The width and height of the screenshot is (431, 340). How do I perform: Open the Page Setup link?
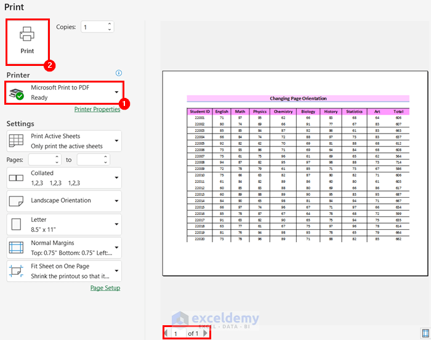105,288
